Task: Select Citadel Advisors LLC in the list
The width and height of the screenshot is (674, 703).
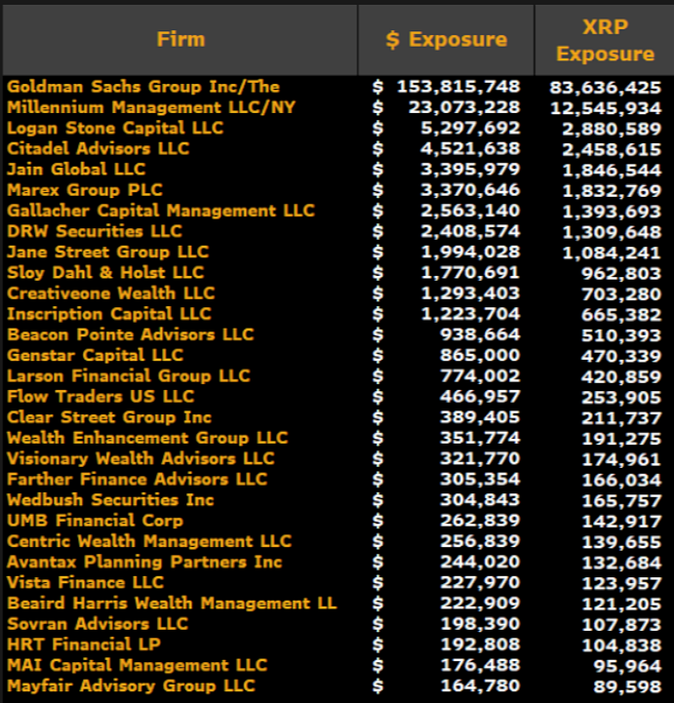Action: (x=99, y=148)
